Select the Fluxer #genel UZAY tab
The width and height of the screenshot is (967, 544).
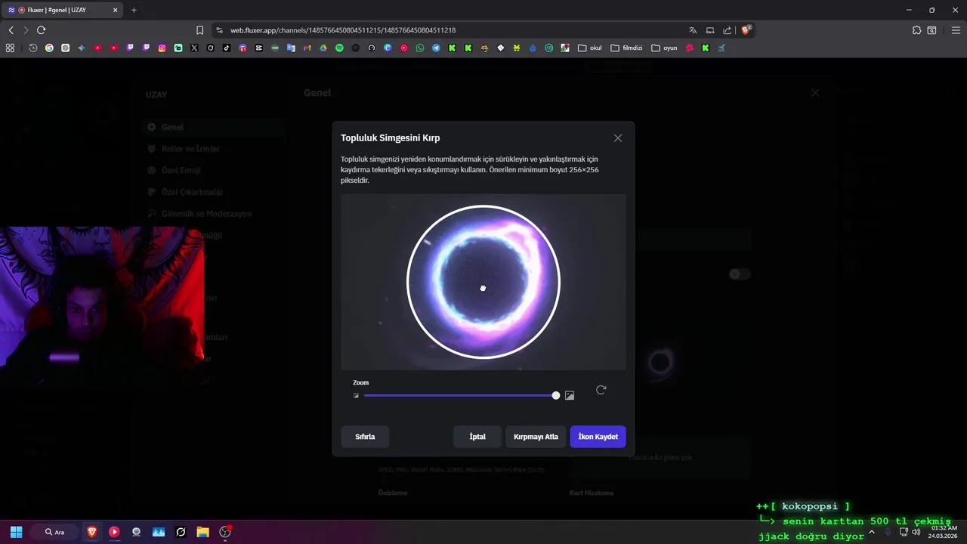(63, 10)
